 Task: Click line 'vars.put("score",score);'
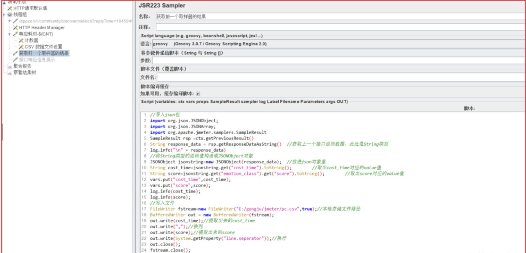coord(181,185)
